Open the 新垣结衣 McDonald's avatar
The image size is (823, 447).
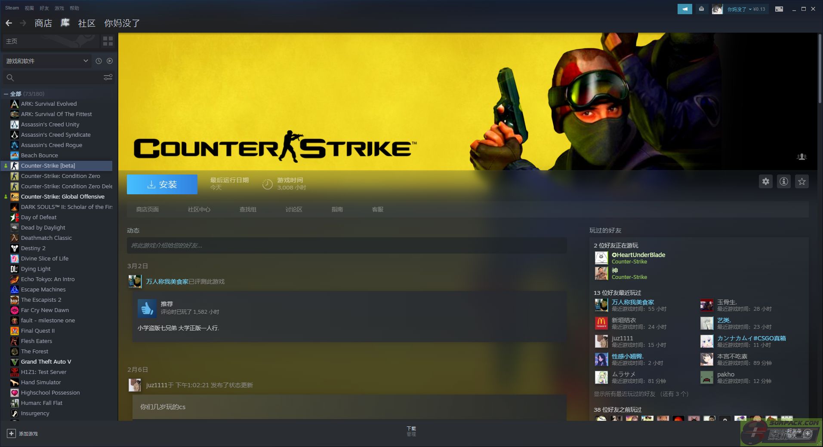point(601,323)
